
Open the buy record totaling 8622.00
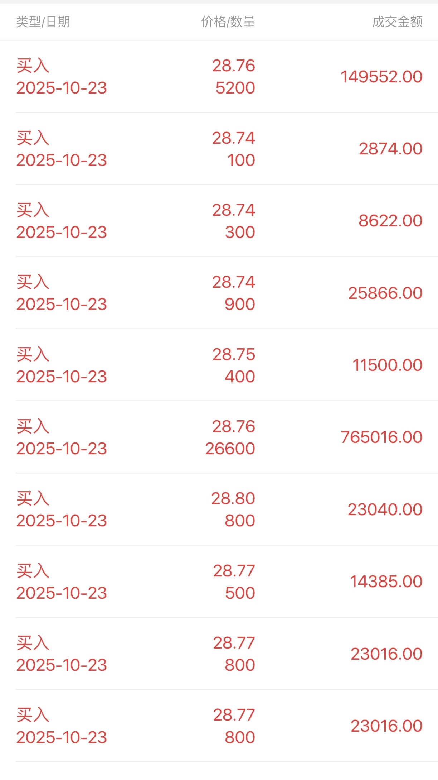tap(390, 221)
